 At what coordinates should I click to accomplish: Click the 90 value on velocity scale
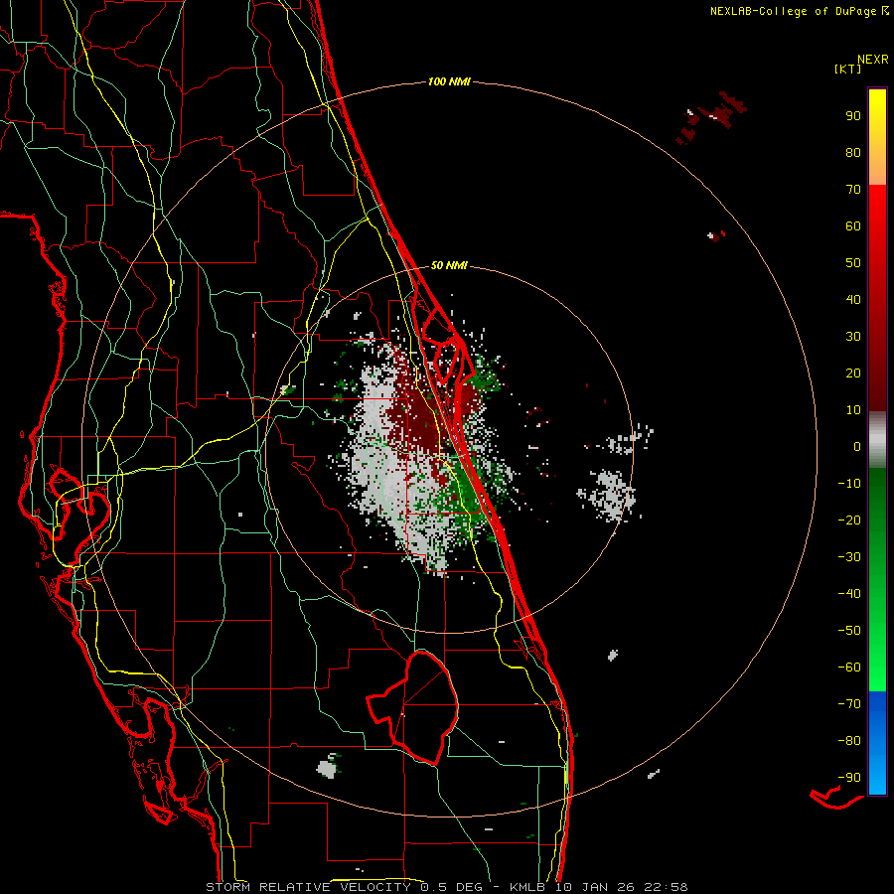pos(853,116)
